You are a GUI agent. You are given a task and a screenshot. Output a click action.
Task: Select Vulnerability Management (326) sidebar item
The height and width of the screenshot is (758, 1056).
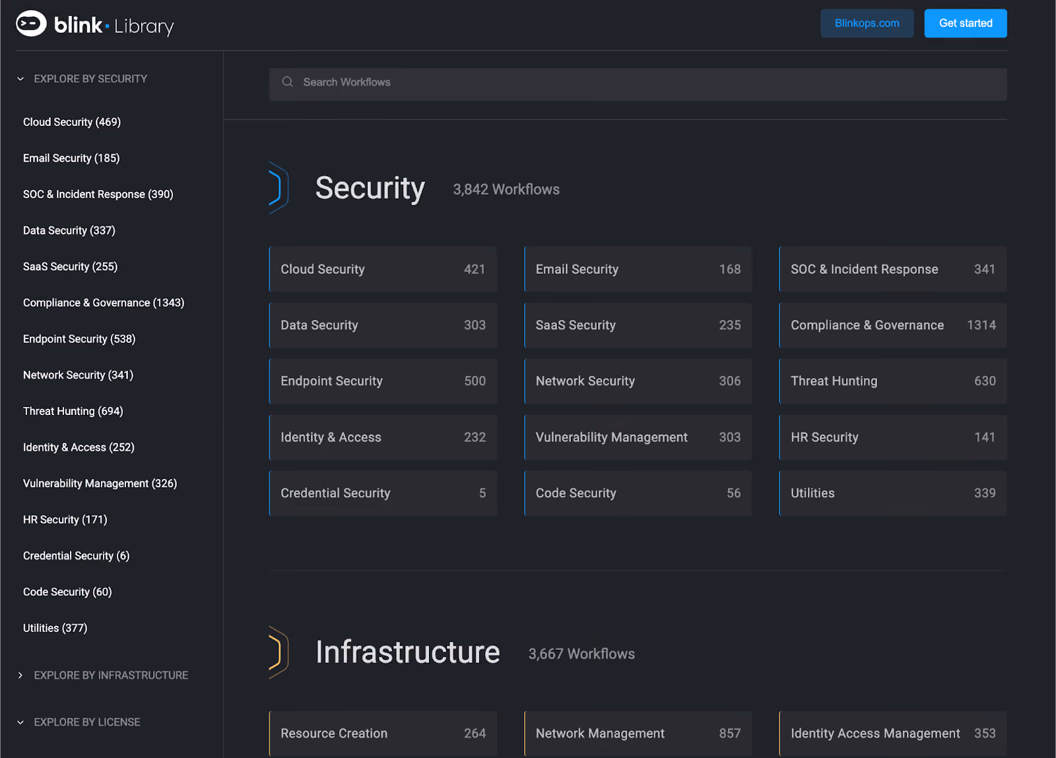[x=100, y=484]
